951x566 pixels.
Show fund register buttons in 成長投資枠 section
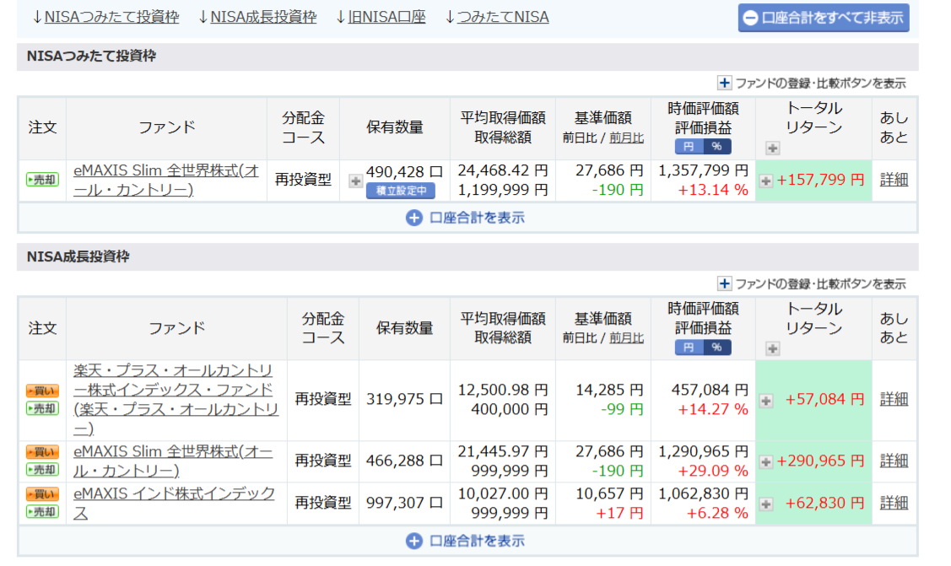pyautogui.click(x=812, y=283)
